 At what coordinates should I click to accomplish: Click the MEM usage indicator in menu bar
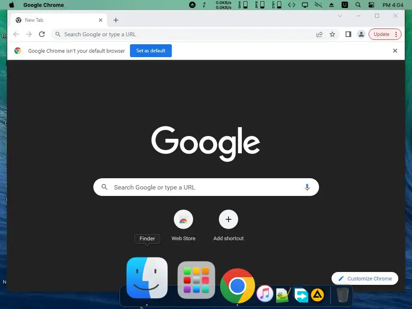(260, 5)
